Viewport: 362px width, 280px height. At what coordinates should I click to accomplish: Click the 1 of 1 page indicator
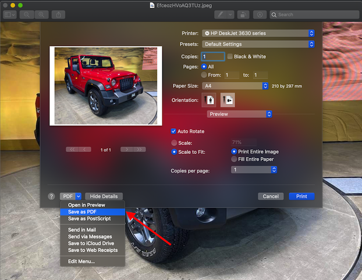pyautogui.click(x=106, y=150)
